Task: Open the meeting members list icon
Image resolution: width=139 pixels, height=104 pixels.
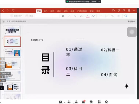Action: (x=76, y=102)
